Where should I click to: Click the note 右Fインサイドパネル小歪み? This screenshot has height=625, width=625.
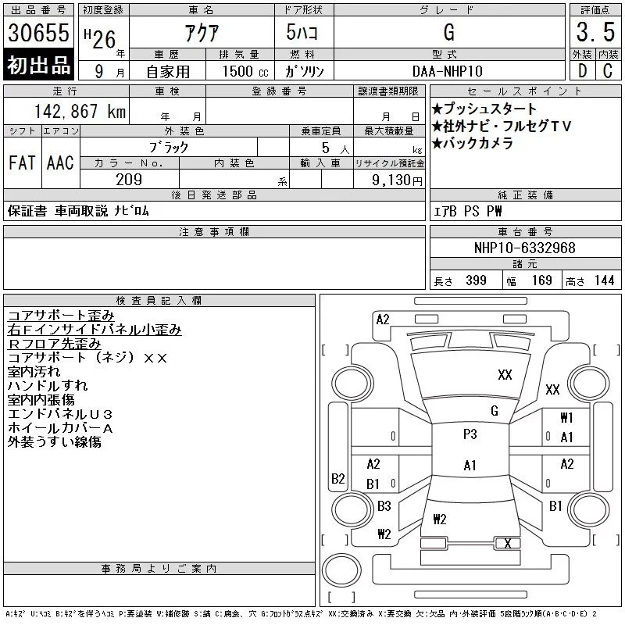coord(95,329)
